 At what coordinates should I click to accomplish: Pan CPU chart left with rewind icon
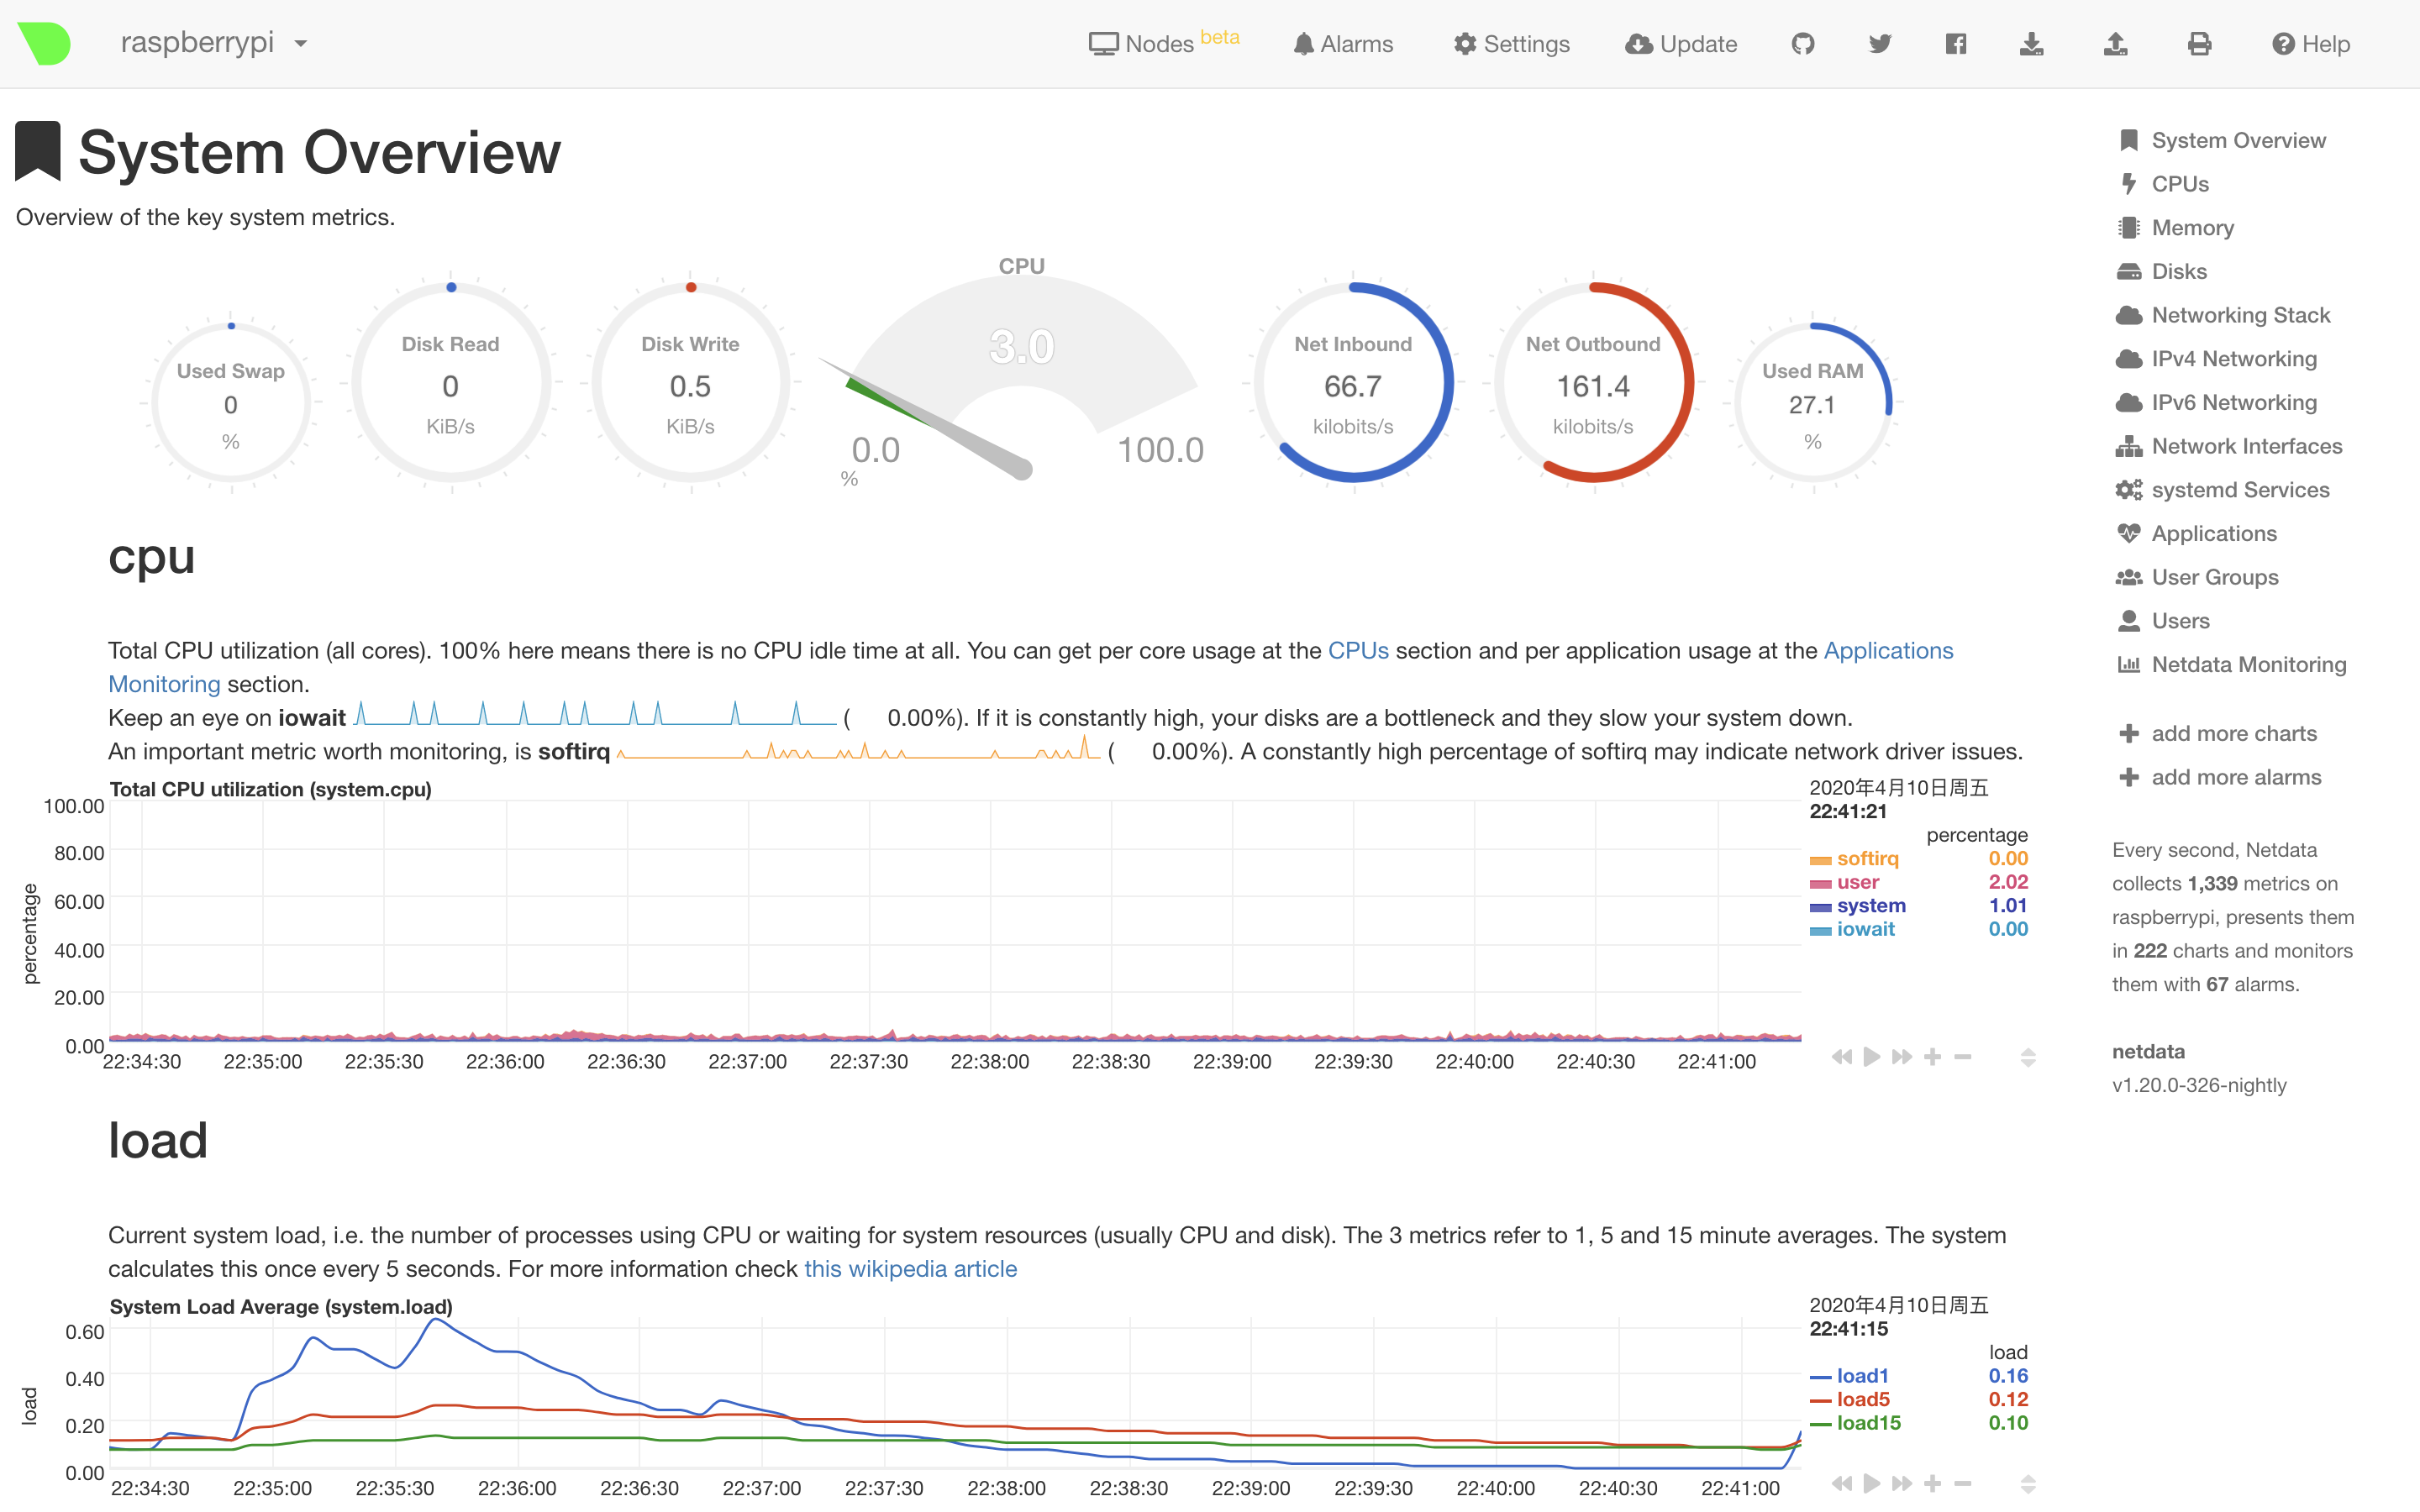(1841, 1057)
